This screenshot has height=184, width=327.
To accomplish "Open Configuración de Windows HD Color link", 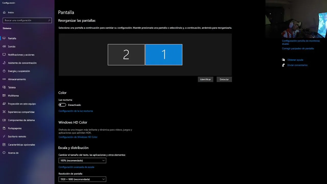I will tap(78, 137).
